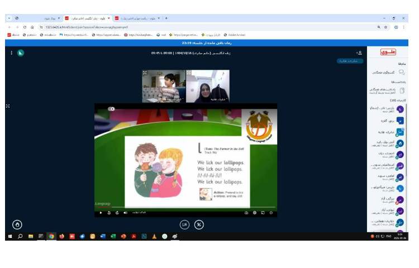419x268 pixels.
Task: Open the three-dot options menu at top left
Action: pyautogui.click(x=11, y=52)
